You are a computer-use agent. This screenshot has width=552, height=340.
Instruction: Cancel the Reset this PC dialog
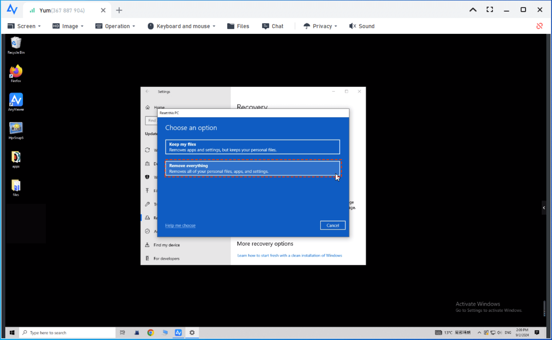[x=332, y=225]
